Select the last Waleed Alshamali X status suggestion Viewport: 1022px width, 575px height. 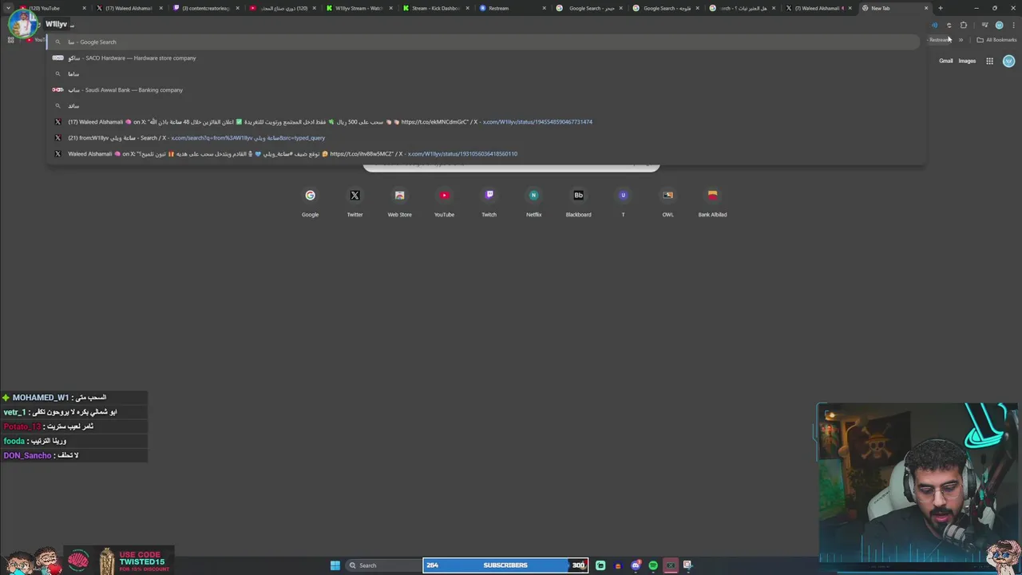(x=485, y=153)
